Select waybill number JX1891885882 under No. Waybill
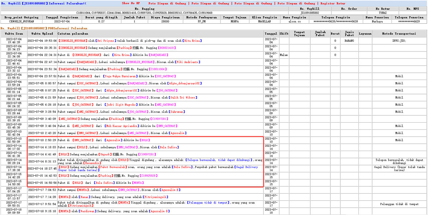The image size is (428, 215). click(310, 13)
